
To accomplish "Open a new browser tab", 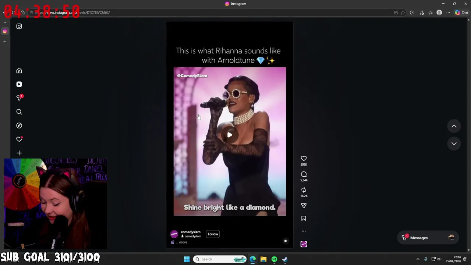I will tap(5, 41).
